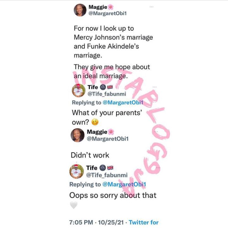
Task: Open the top @MargaretObi1 handle
Action: (x=107, y=13)
